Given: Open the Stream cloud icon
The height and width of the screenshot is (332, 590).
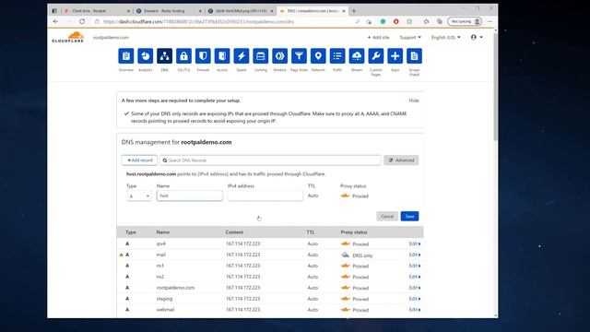Looking at the screenshot, I should 357,56.
